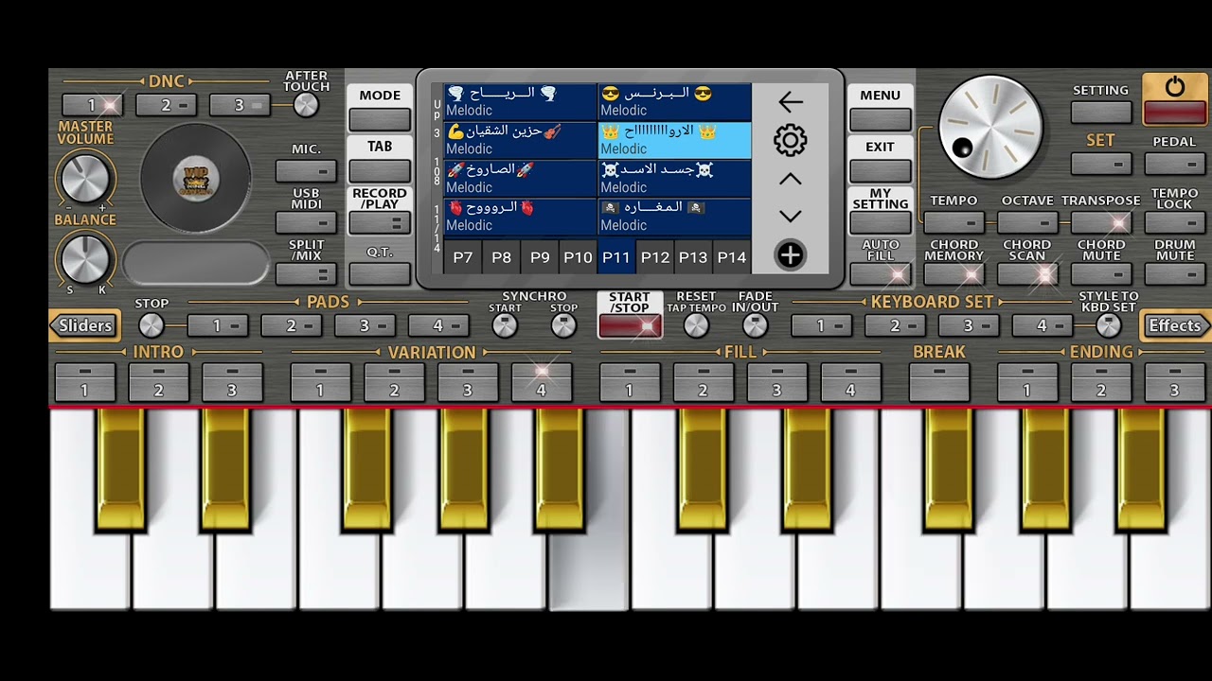Screen dimensions: 1212x681
Task: Trigger Intro 1
Action: point(84,382)
